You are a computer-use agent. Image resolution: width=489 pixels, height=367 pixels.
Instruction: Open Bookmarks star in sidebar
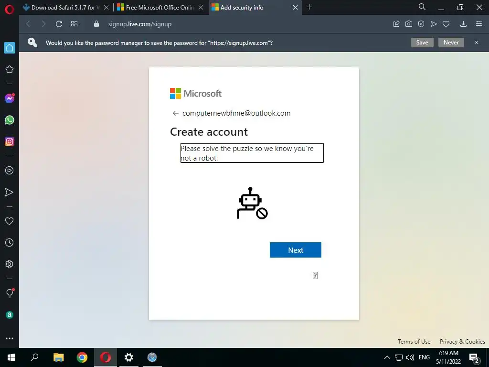[x=10, y=69]
